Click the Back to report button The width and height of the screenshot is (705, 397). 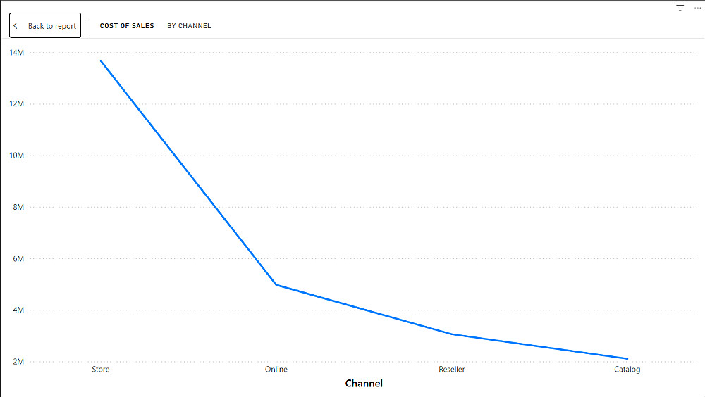[x=45, y=26]
